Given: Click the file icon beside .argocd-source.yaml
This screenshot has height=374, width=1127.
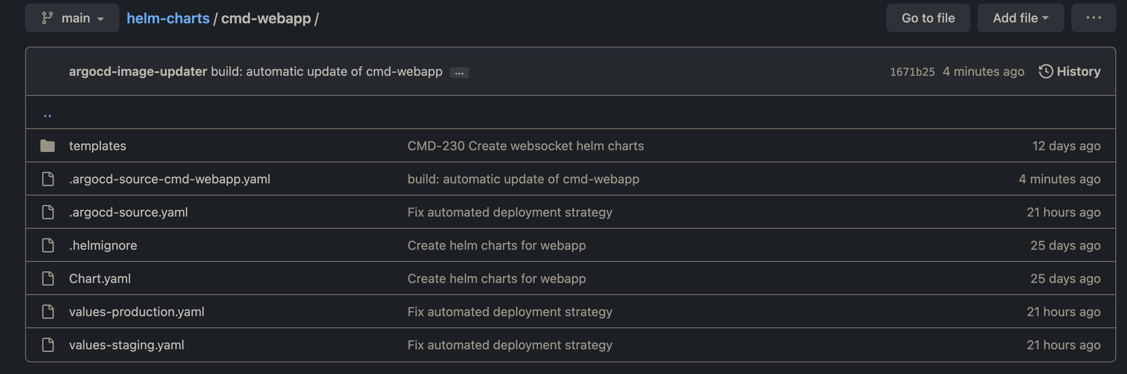Looking at the screenshot, I should click(x=48, y=212).
